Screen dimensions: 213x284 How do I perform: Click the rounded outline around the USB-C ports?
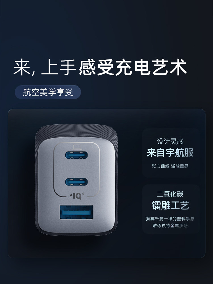point(77,170)
